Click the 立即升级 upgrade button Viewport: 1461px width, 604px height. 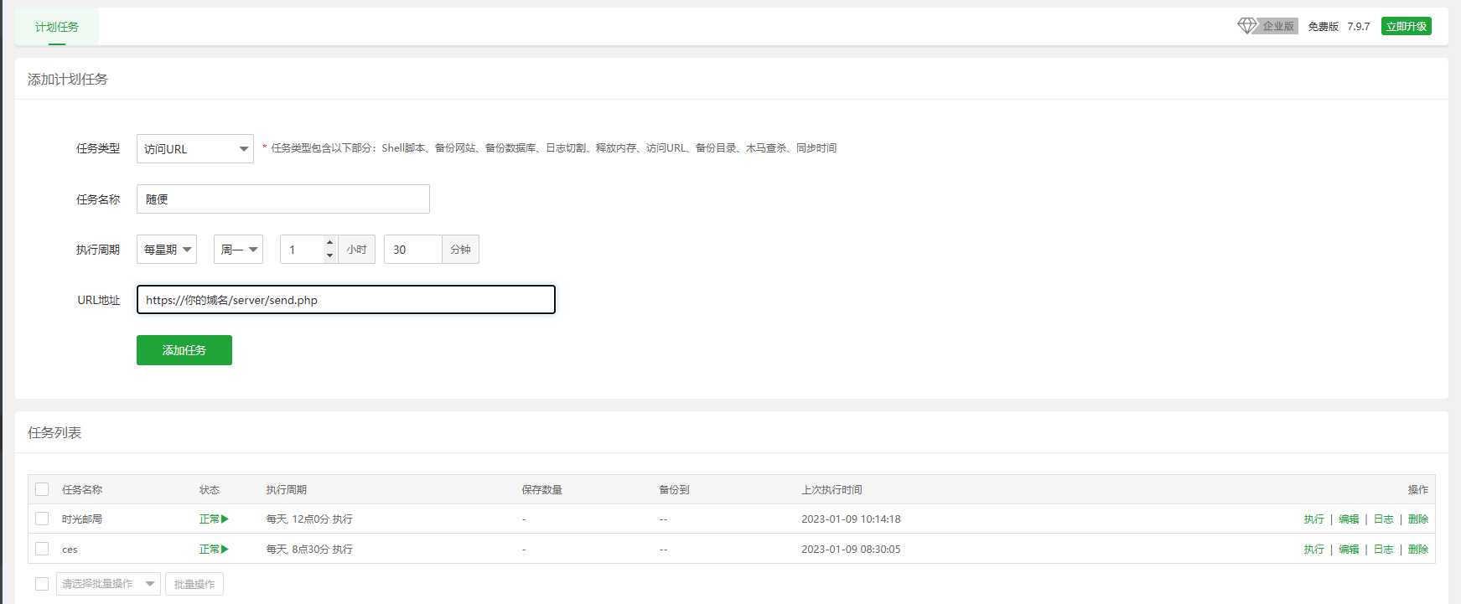pyautogui.click(x=1407, y=27)
